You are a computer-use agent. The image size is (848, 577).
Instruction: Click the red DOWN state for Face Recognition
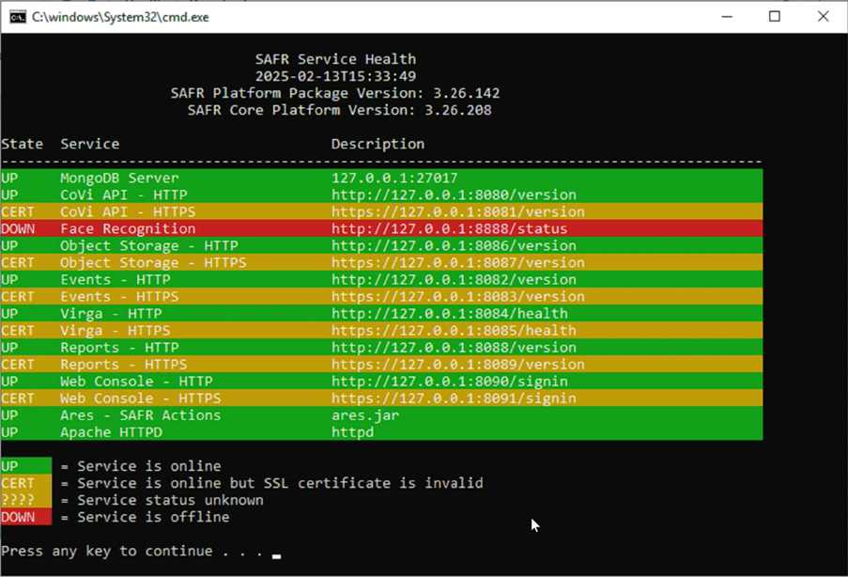20,228
